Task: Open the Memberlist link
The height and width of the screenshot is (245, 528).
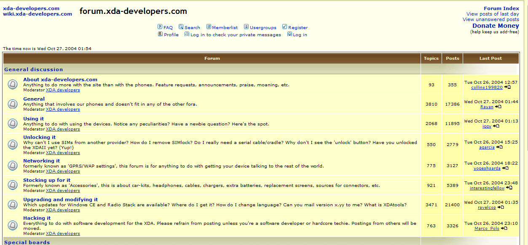Action: (x=225, y=27)
